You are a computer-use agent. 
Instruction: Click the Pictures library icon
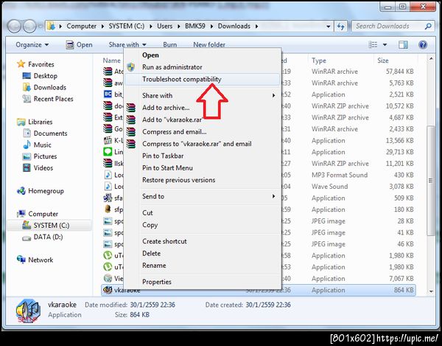tap(27, 156)
